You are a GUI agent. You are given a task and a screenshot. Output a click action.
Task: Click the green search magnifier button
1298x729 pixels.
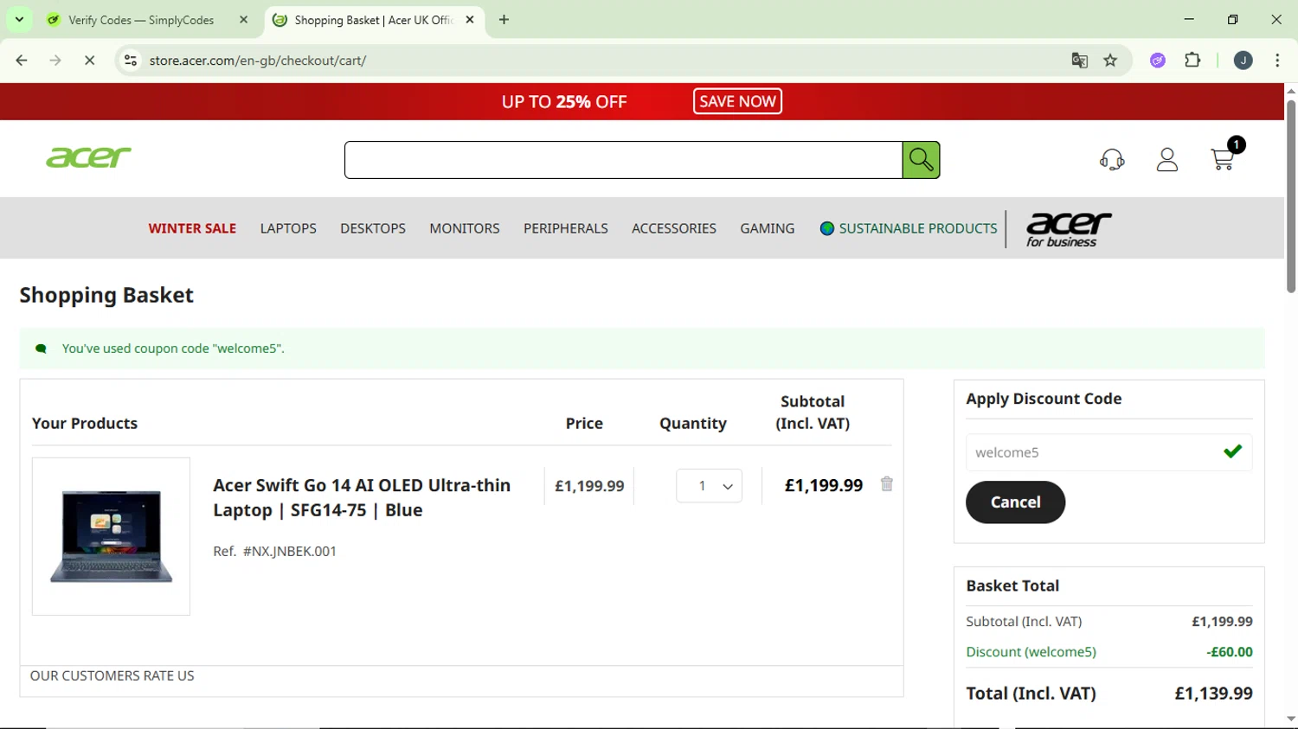click(921, 160)
